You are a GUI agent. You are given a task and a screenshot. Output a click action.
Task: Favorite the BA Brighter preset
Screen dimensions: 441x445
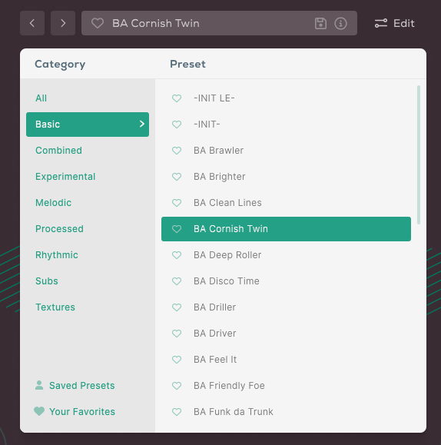[x=177, y=177]
